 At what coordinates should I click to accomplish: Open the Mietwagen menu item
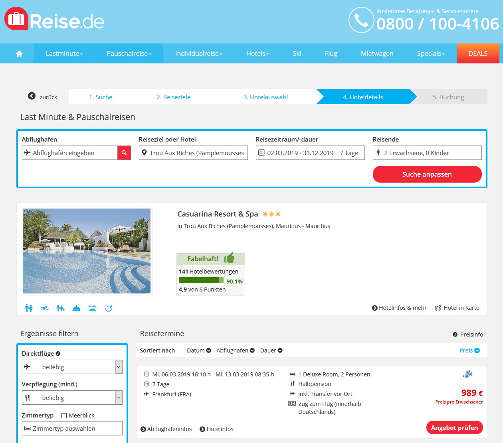377,53
